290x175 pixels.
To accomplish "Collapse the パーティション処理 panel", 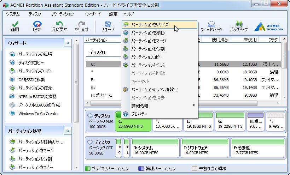I will 68,131.
